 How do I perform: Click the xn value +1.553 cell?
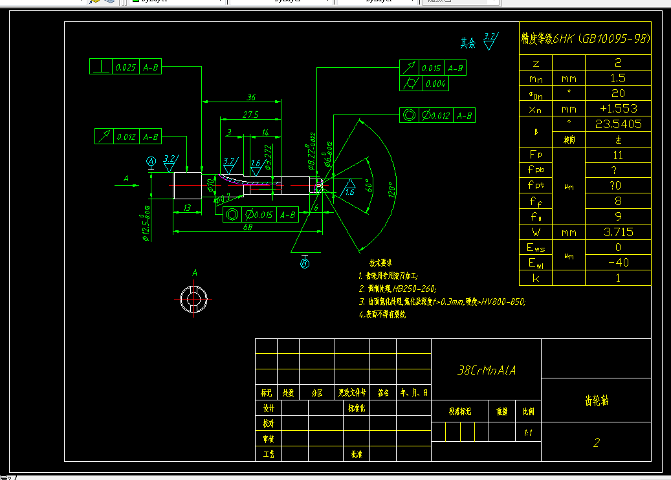(x=618, y=109)
